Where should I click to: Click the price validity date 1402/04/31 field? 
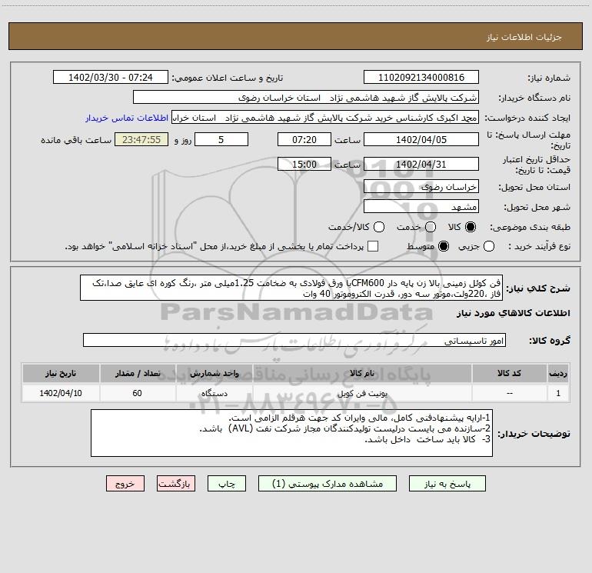point(421,165)
